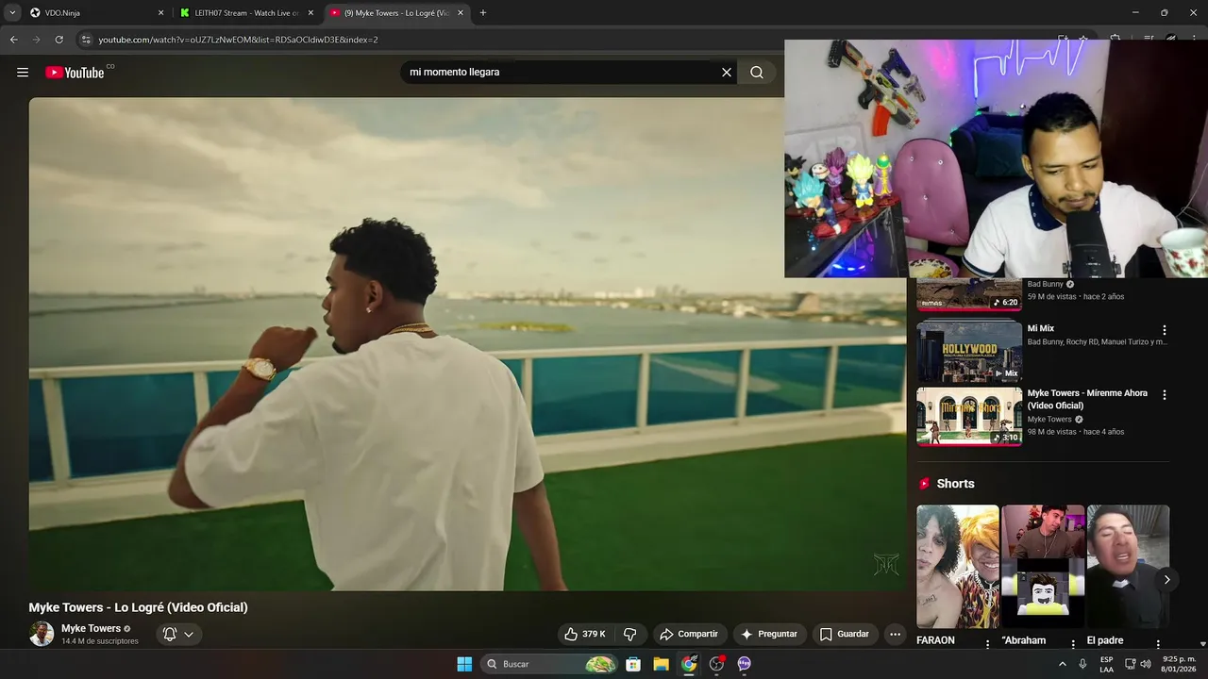Open options menu for Mirenme Ahora video
The height and width of the screenshot is (679, 1208).
(1165, 395)
